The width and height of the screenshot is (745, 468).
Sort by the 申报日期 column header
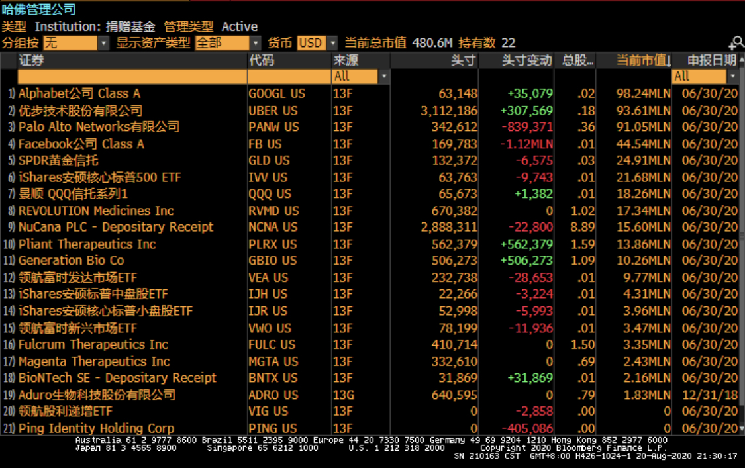[705, 60]
